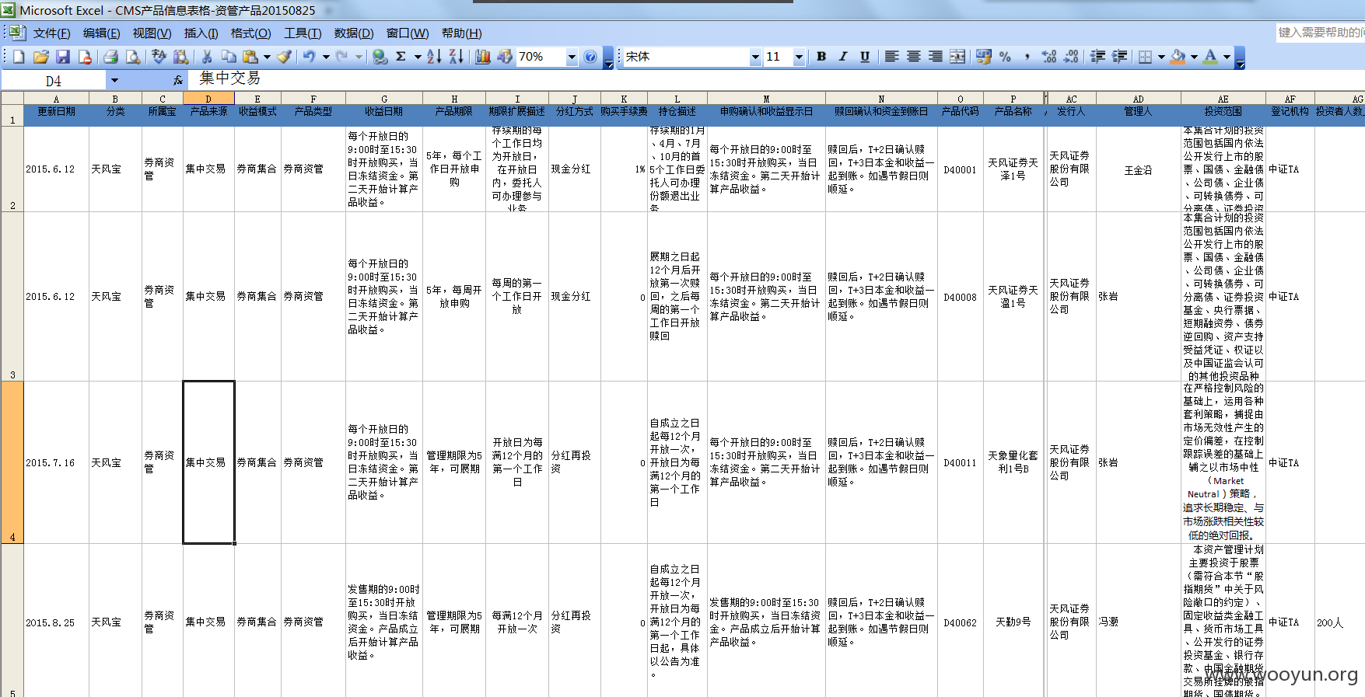1365x697 pixels.
Task: Open the font size 11 dropdown
Action: coord(798,57)
